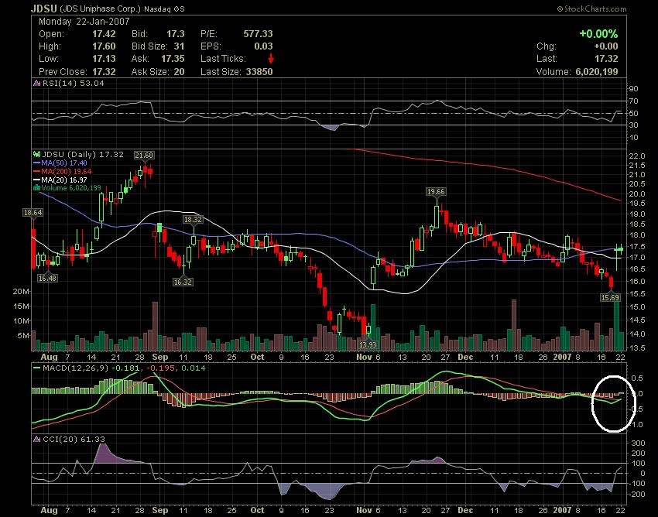Click the RSI(14) panel indicator icon
Image resolution: width=658 pixels, height=517 pixels.
coord(36,83)
